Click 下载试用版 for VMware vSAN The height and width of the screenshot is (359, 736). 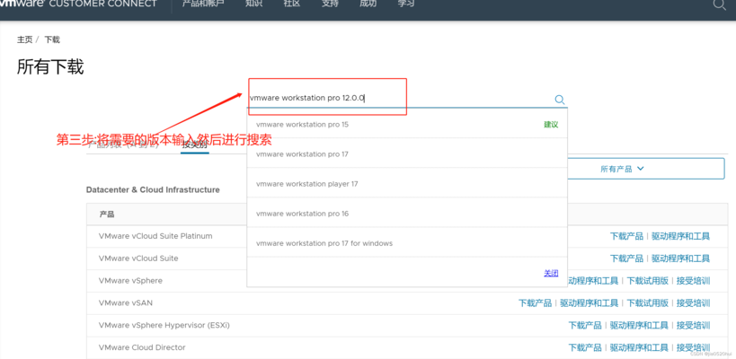pyautogui.click(x=648, y=303)
